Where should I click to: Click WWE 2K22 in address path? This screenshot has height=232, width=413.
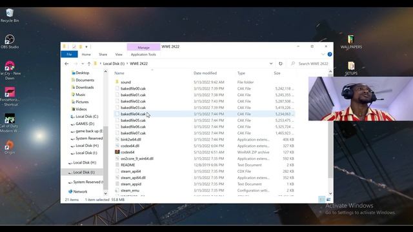(139, 64)
